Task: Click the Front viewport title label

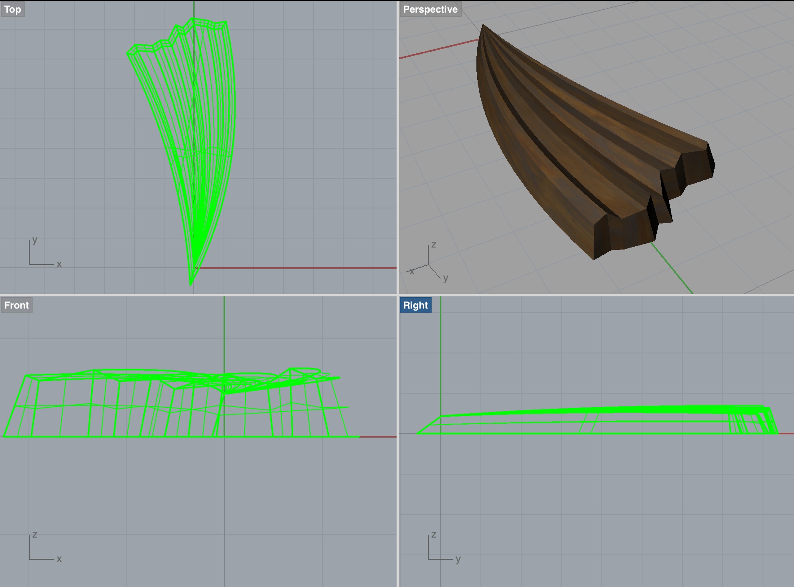Action: click(16, 305)
